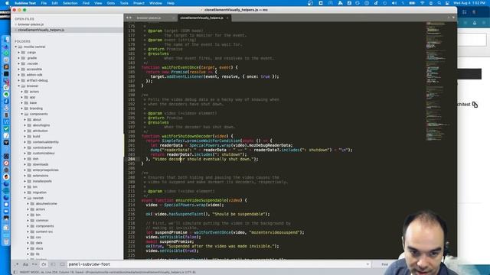Click the volume icon in menu bar

(394, 3)
